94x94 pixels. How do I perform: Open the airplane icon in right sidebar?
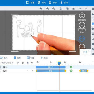pos(93,54)
